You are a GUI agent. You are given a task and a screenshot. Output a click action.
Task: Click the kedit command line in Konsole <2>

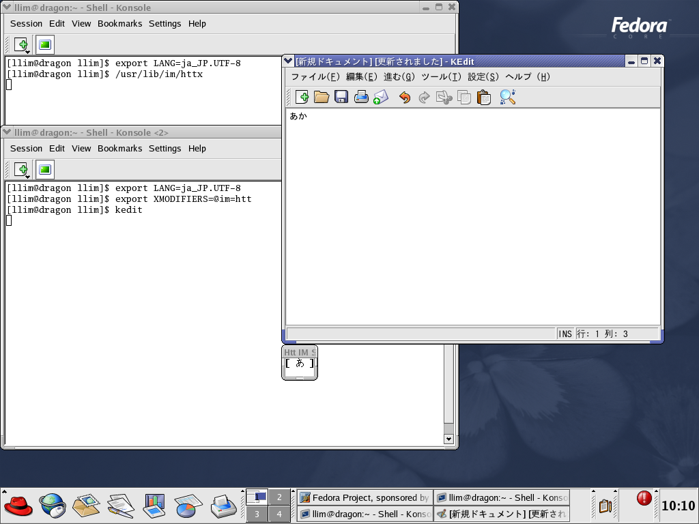(74, 210)
